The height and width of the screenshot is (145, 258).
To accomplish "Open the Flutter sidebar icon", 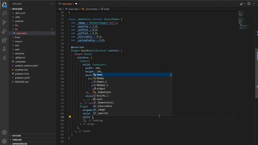I will click(x=4, y=58).
